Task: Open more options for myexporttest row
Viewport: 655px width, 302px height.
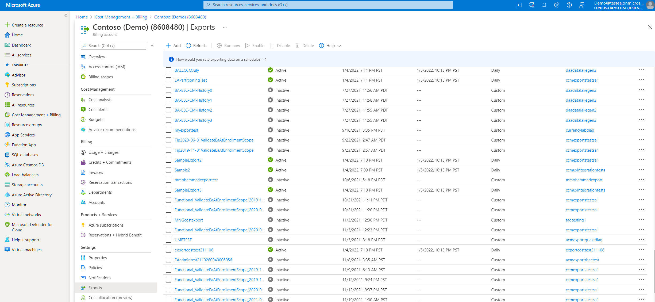Action: click(641, 130)
